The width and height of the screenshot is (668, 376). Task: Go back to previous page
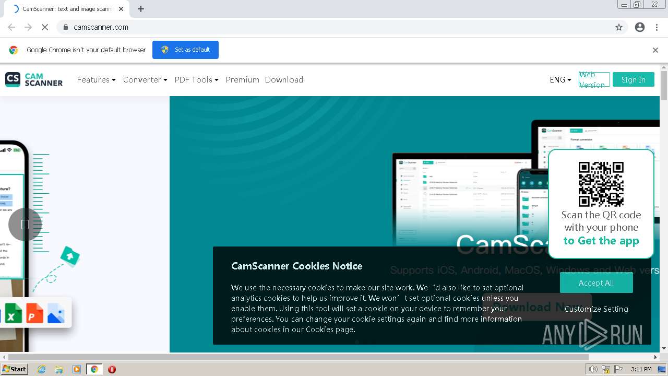(11, 27)
